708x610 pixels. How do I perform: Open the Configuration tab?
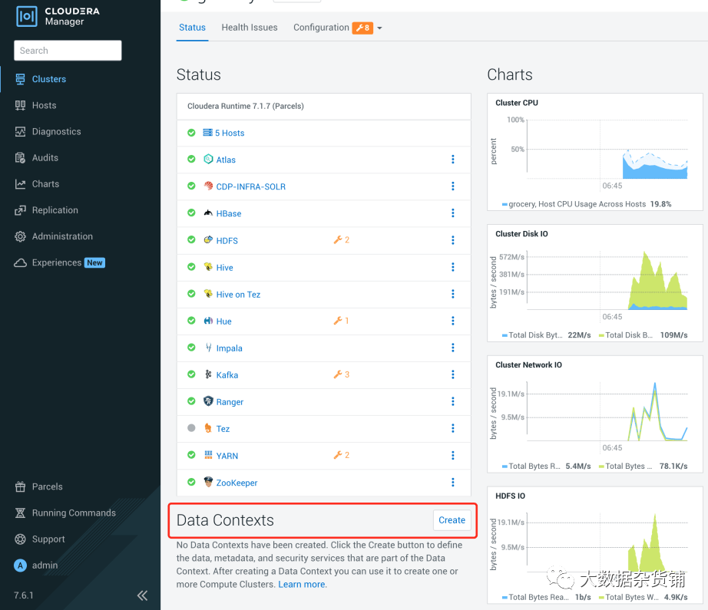click(x=321, y=28)
